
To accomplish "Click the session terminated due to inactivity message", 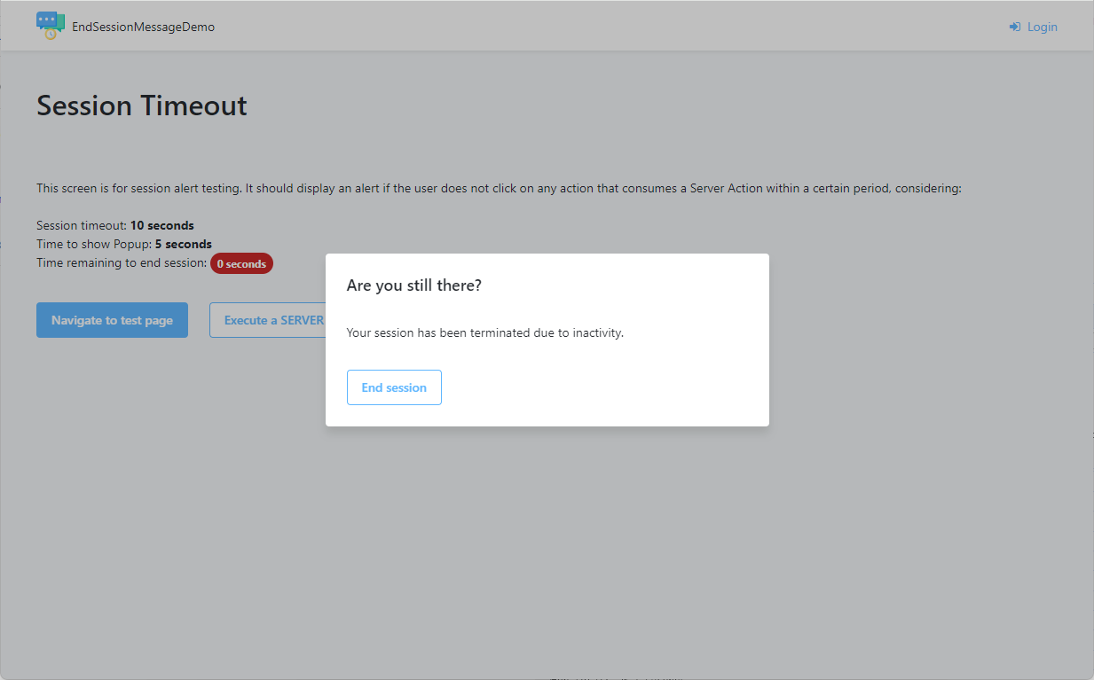I will (485, 333).
